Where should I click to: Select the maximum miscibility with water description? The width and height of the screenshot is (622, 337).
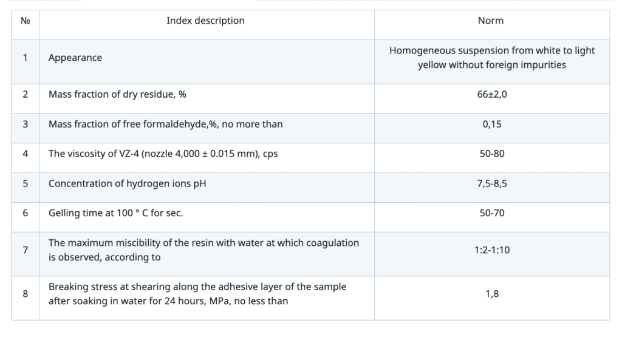pos(203,250)
